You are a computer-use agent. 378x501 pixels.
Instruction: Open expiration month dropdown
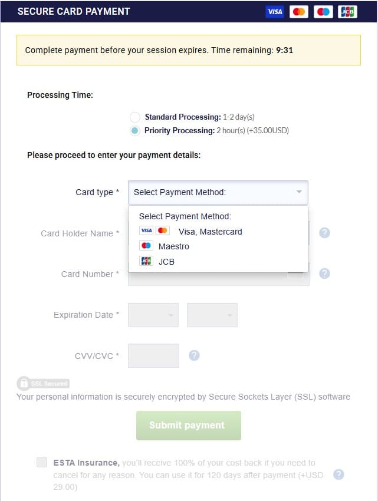(153, 315)
